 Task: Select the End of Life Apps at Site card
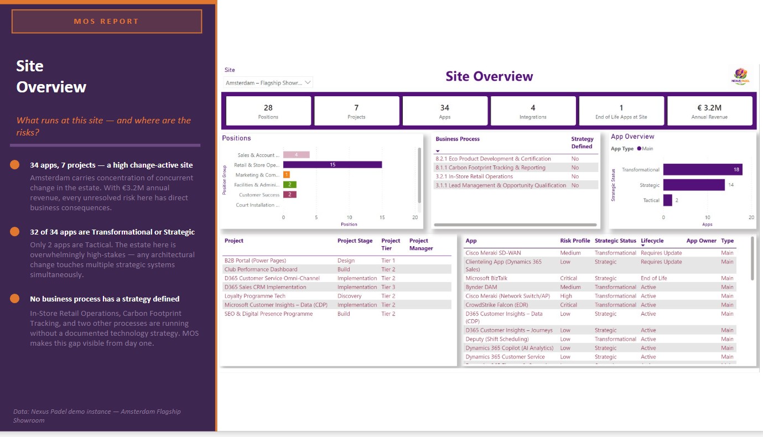[621, 111]
